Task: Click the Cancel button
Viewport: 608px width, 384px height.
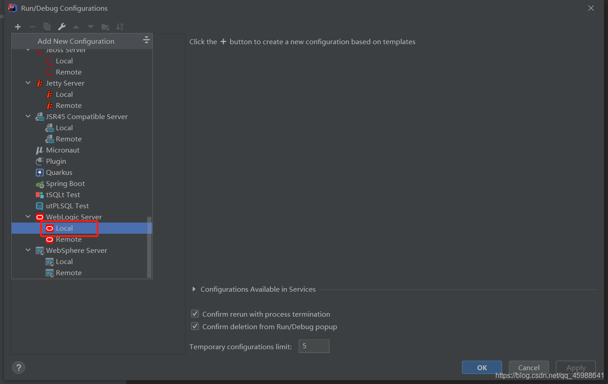Action: point(529,367)
